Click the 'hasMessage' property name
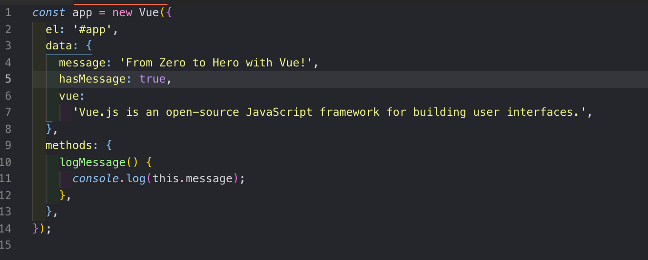The height and width of the screenshot is (260, 648). 92,79
